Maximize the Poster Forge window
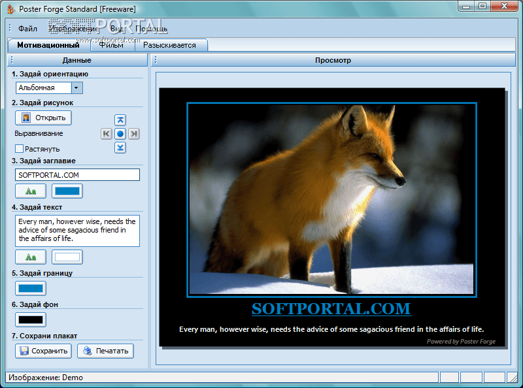 tap(482, 6)
